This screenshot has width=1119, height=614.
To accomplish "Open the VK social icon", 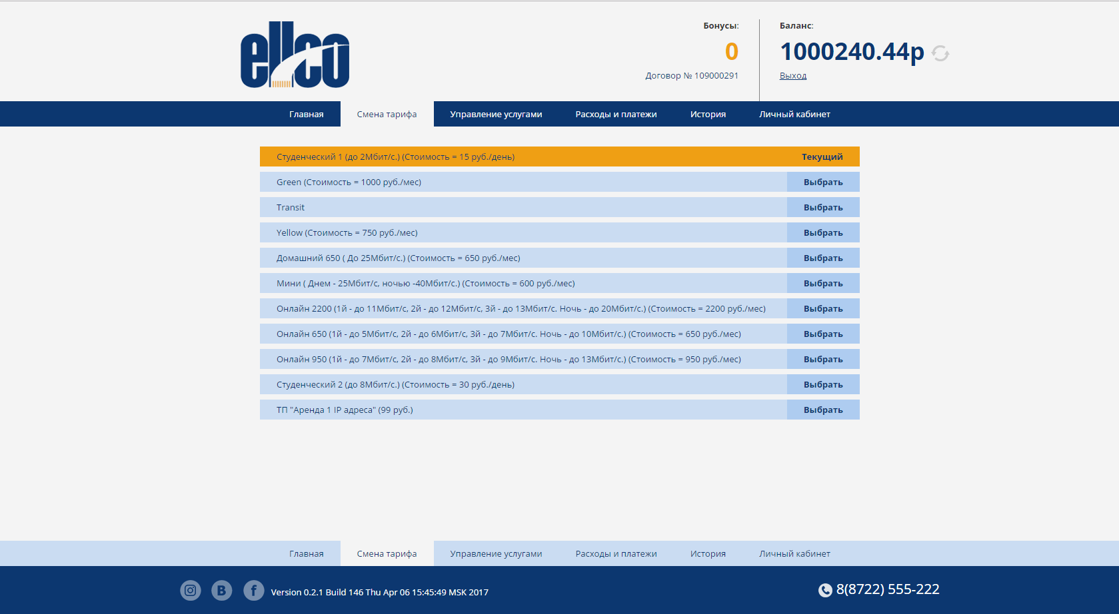I will pos(222,590).
